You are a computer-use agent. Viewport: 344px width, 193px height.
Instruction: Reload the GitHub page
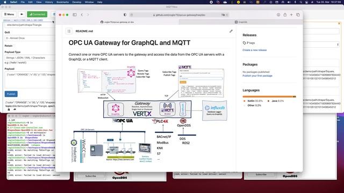pyautogui.click(x=227, y=15)
